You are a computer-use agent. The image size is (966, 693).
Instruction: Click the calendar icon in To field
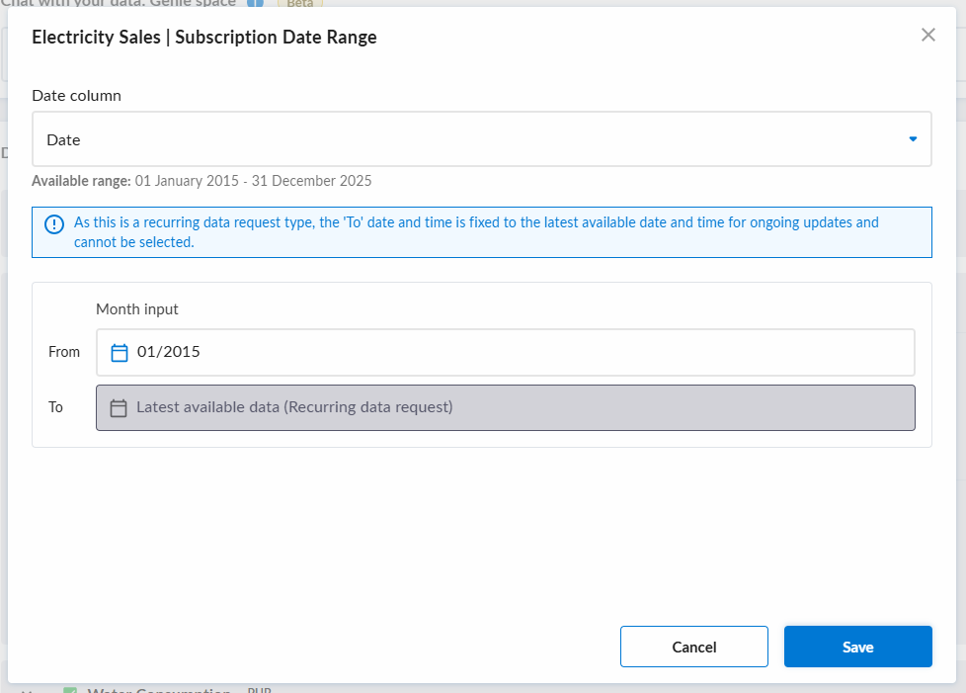pyautogui.click(x=119, y=408)
